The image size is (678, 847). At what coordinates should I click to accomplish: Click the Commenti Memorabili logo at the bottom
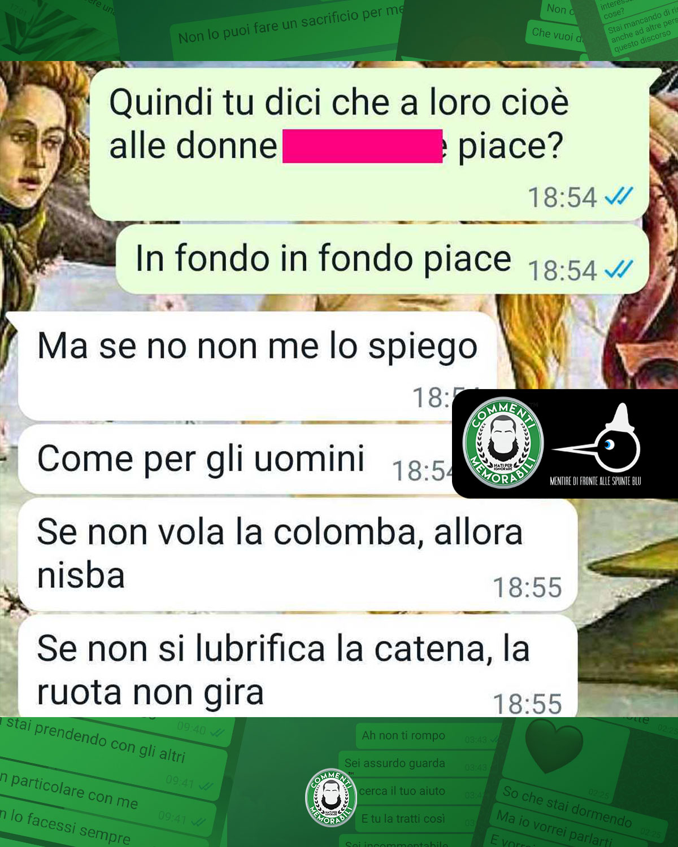click(332, 797)
